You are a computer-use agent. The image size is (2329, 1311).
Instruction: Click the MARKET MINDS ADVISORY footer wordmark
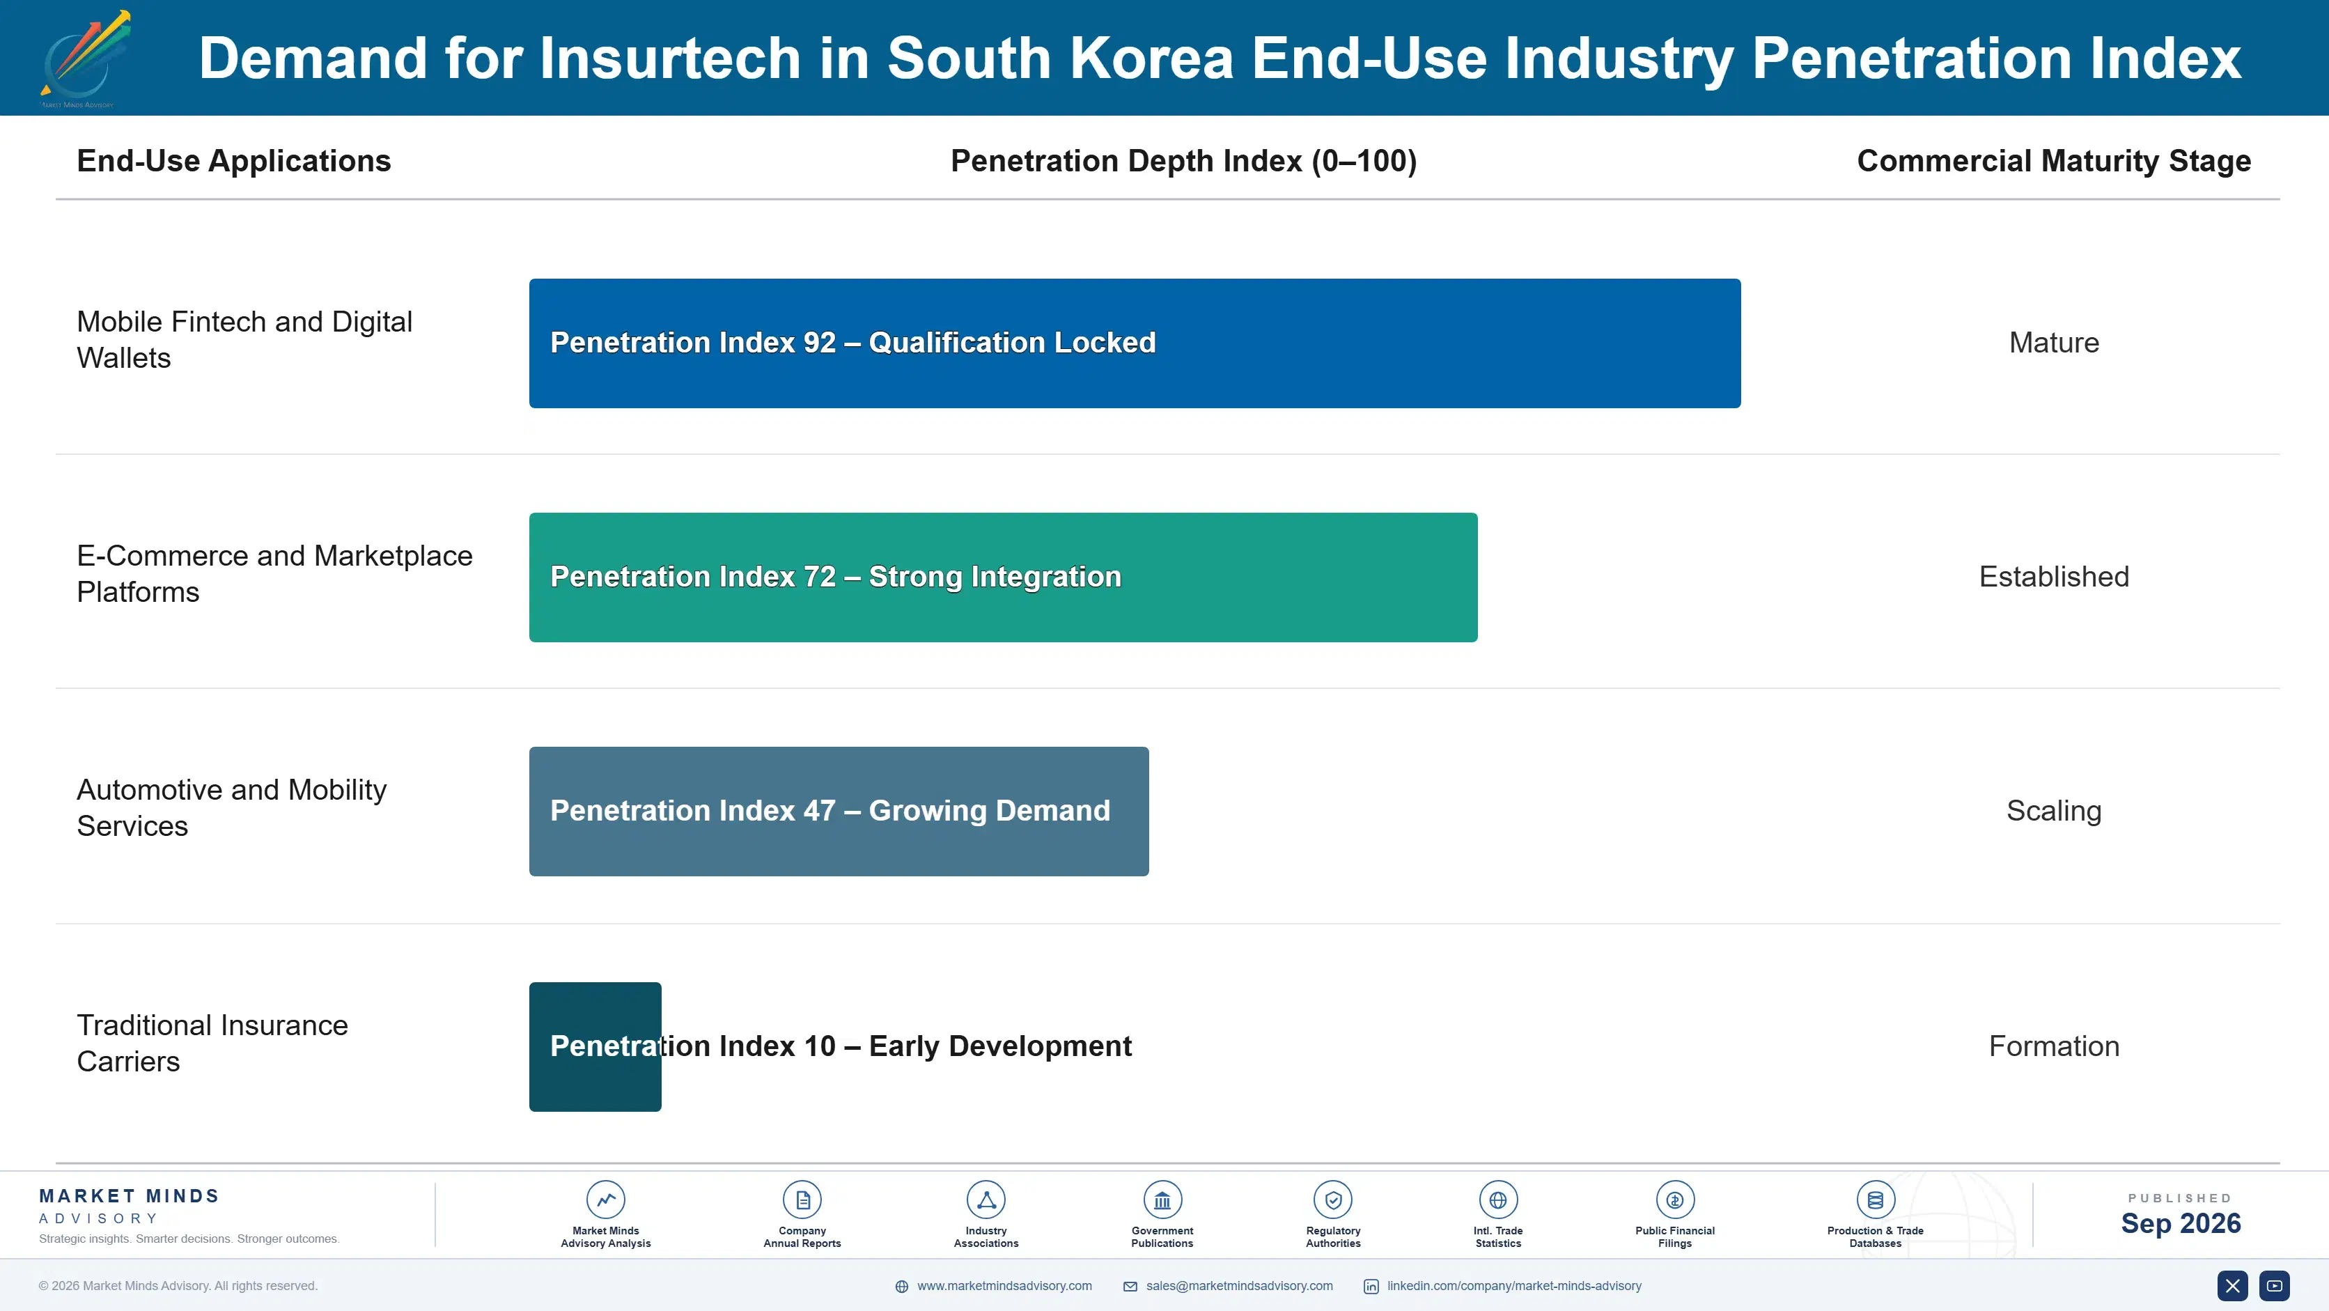(x=130, y=1206)
